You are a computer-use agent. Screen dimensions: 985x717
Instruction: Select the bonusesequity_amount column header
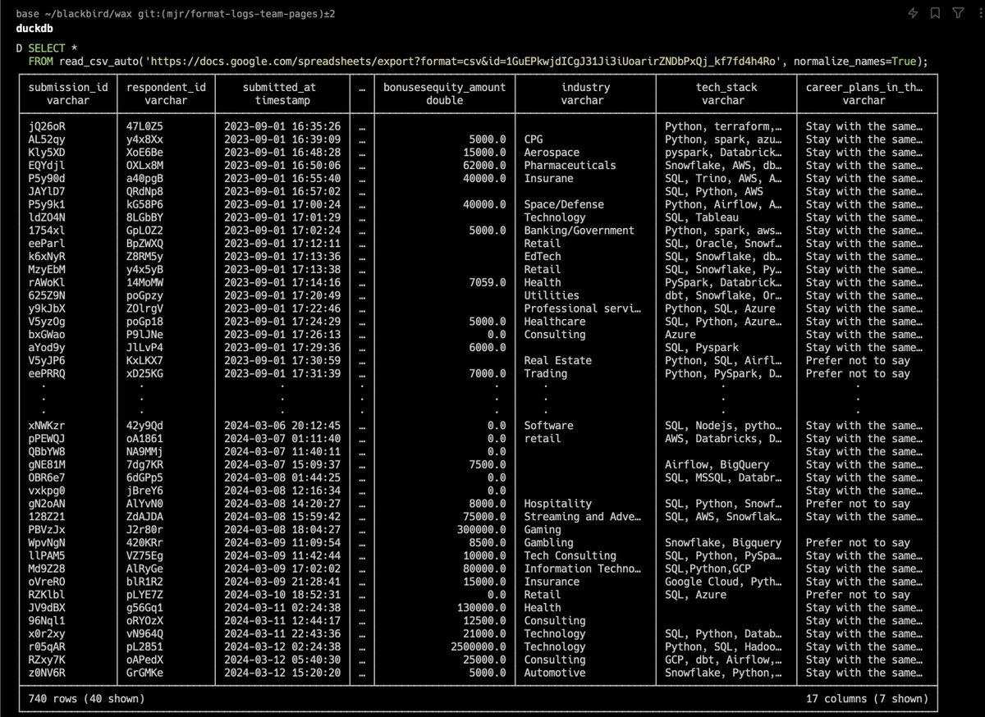click(x=443, y=87)
